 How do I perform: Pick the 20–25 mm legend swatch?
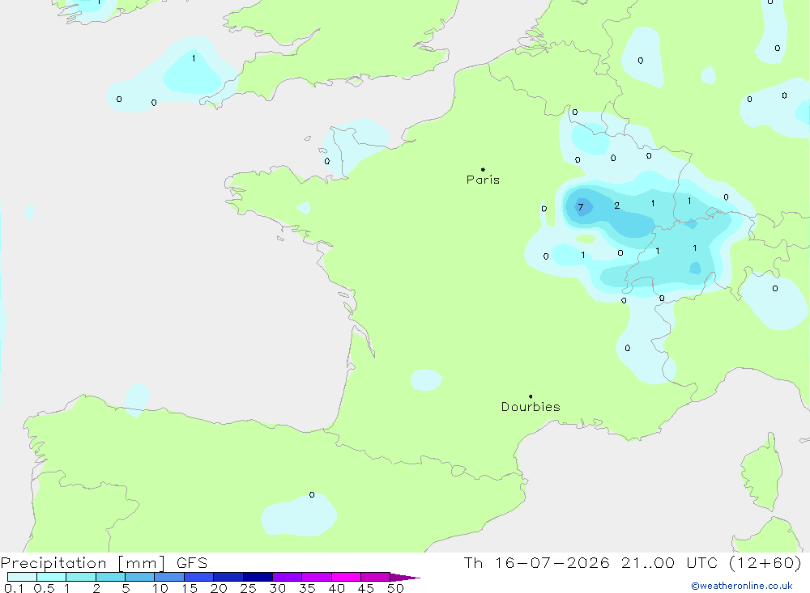click(x=228, y=577)
